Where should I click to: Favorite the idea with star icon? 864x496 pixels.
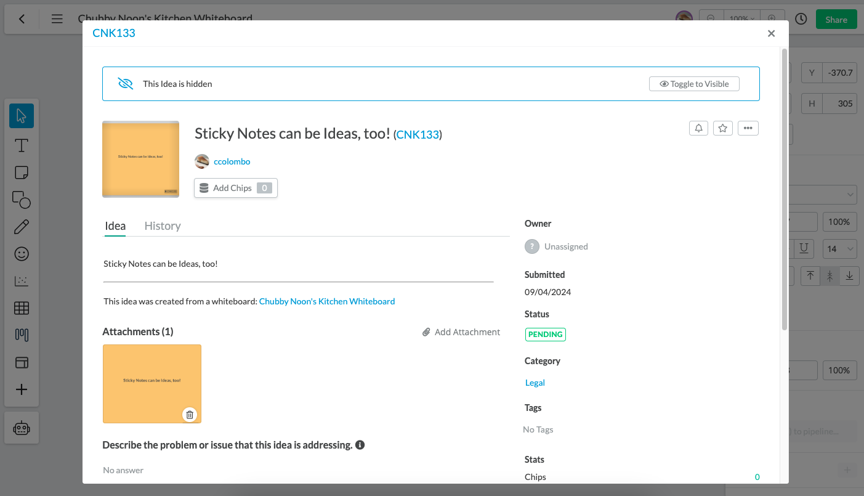723,128
